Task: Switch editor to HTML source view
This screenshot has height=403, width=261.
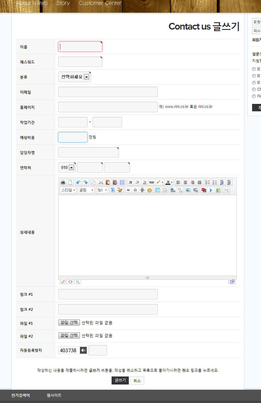Action: pyautogui.click(x=70, y=282)
